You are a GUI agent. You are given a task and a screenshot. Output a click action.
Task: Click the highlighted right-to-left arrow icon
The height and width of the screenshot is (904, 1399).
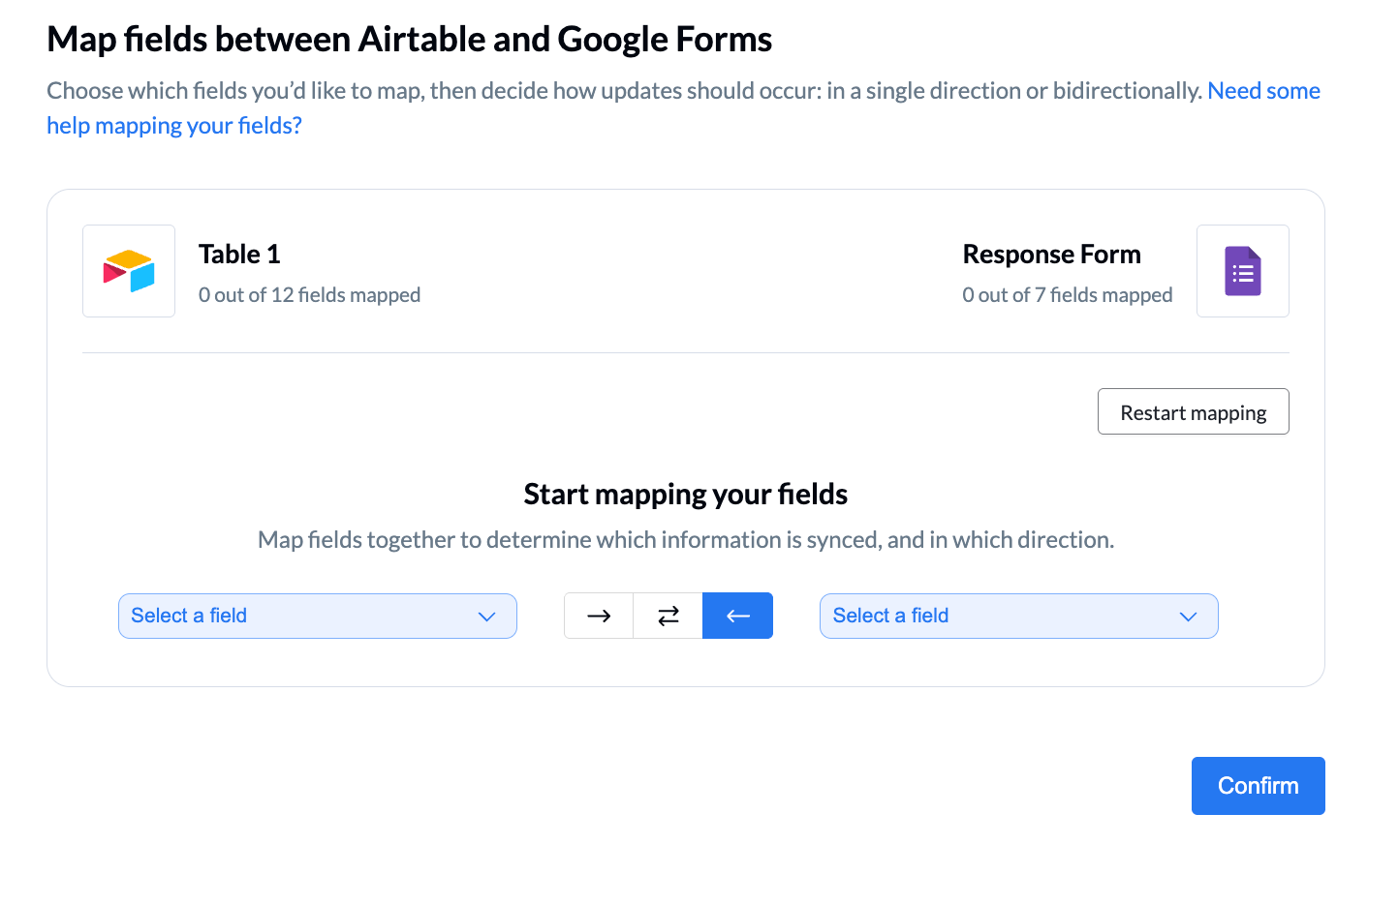737,616
